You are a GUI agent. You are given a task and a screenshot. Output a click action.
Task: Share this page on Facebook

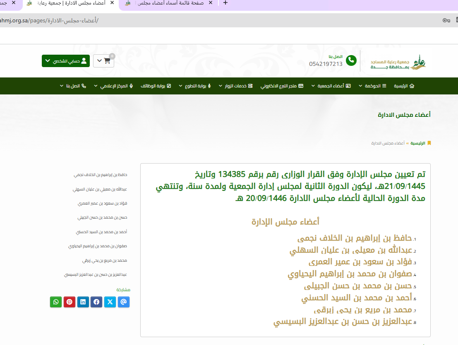[x=96, y=302]
